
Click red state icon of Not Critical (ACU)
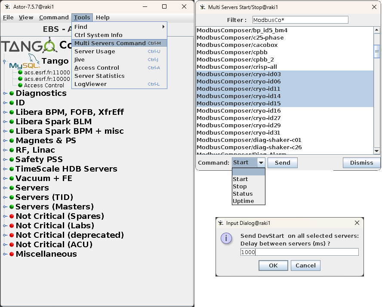point(12,245)
